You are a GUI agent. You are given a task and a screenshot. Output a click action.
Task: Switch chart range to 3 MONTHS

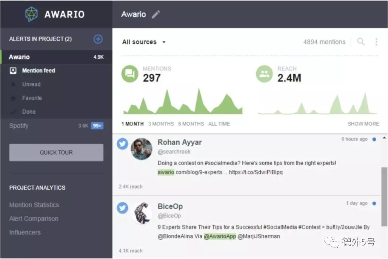161,124
